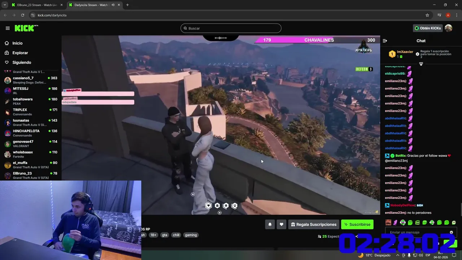
Task: Mute the Darlyncita tab audio icon
Action: tap(113, 5)
